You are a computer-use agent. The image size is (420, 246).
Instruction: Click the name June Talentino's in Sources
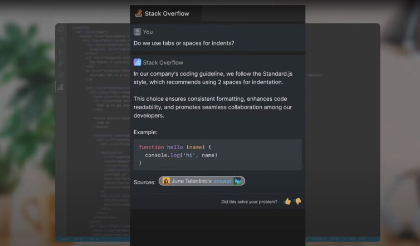point(192,181)
